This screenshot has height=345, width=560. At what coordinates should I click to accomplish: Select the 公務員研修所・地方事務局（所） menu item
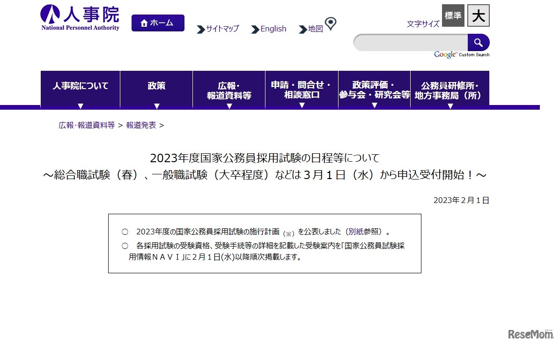point(450,89)
